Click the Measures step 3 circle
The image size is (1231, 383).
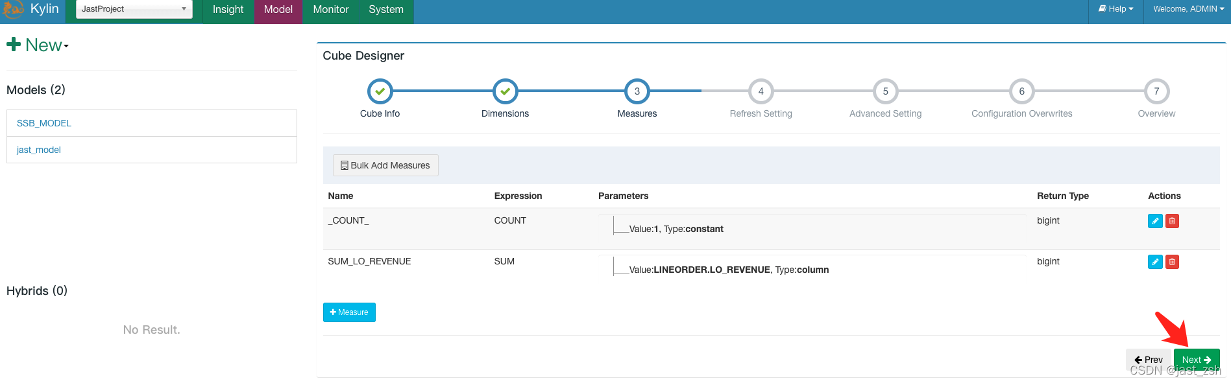pos(637,91)
